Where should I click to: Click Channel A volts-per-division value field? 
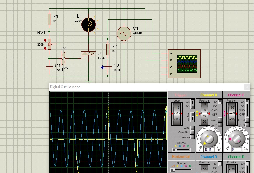coord(210,150)
